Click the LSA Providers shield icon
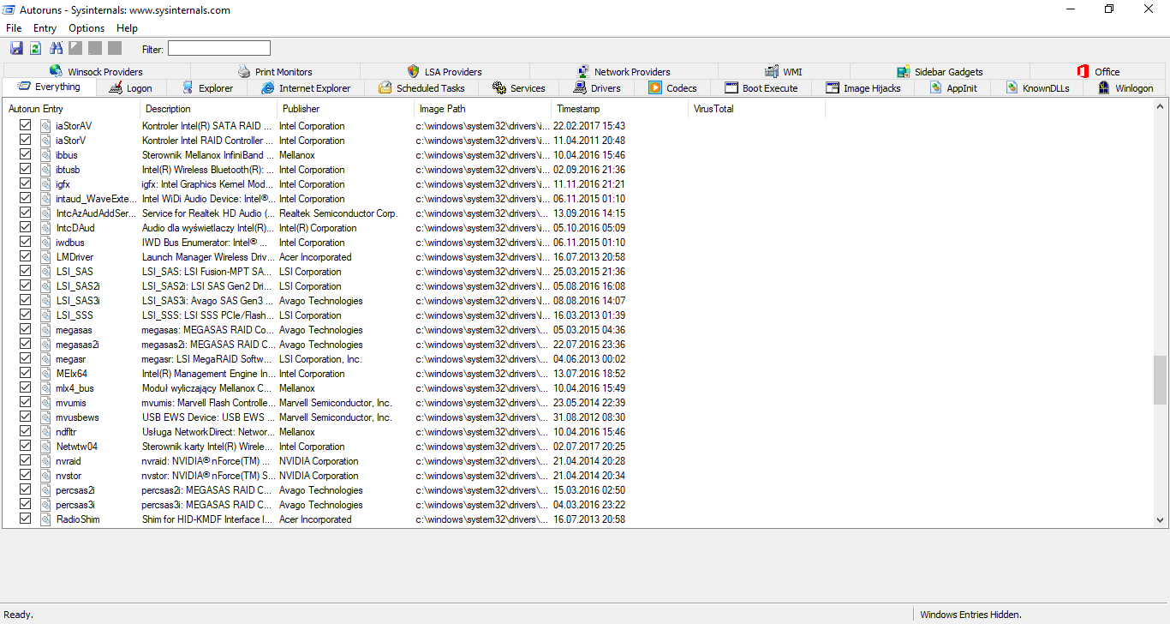The image size is (1170, 624). (414, 71)
